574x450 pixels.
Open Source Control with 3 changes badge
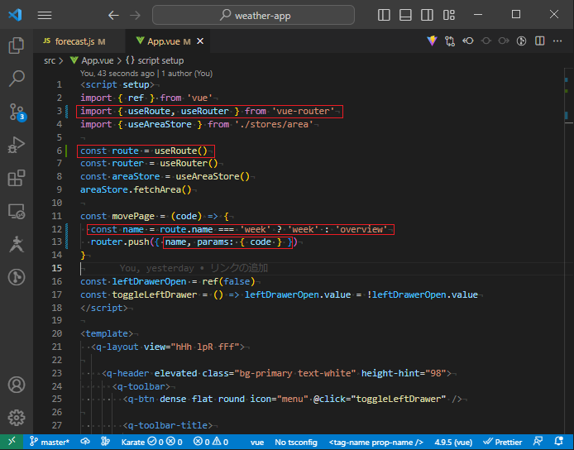(x=16, y=112)
